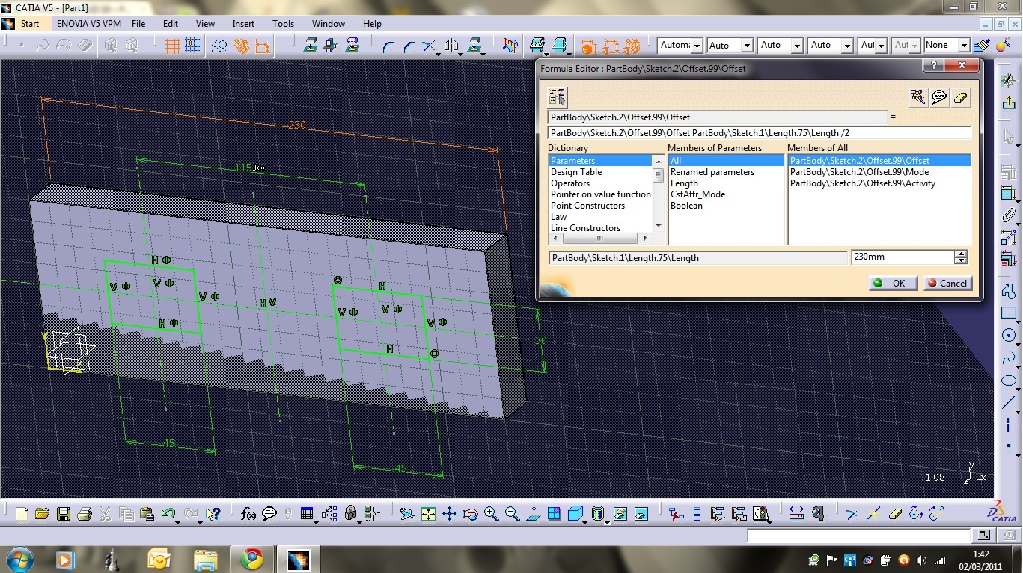
Task: Expand the Mirror tool sub-menu arrow
Action: tap(460, 54)
